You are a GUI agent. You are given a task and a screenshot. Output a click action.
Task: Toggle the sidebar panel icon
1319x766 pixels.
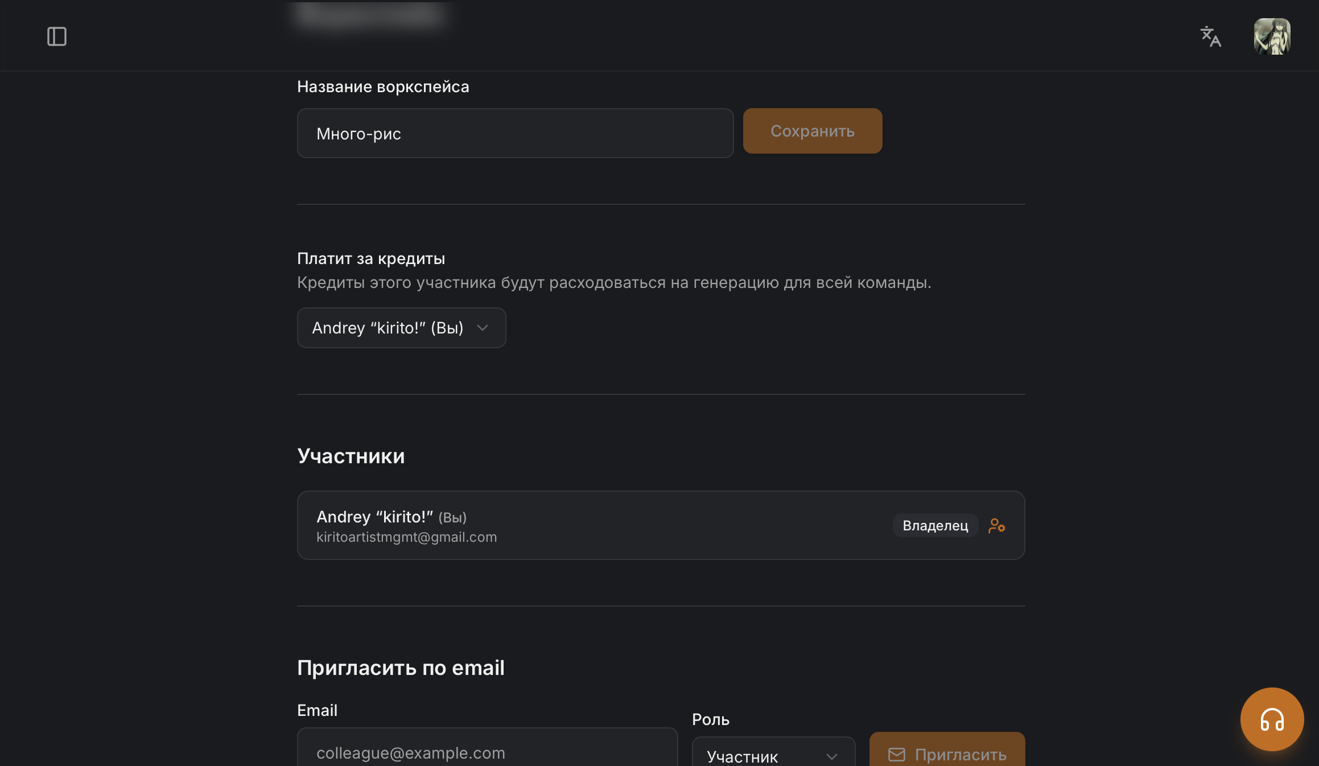click(57, 36)
